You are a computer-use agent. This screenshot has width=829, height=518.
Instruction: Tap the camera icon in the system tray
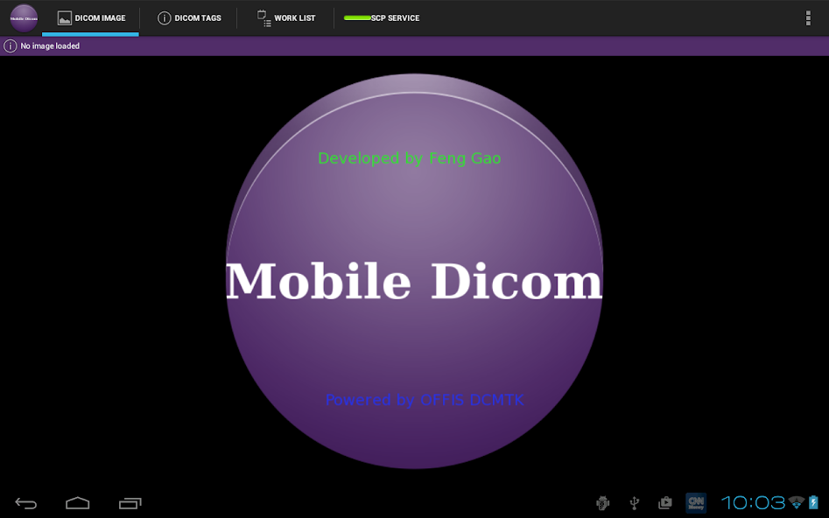(664, 503)
